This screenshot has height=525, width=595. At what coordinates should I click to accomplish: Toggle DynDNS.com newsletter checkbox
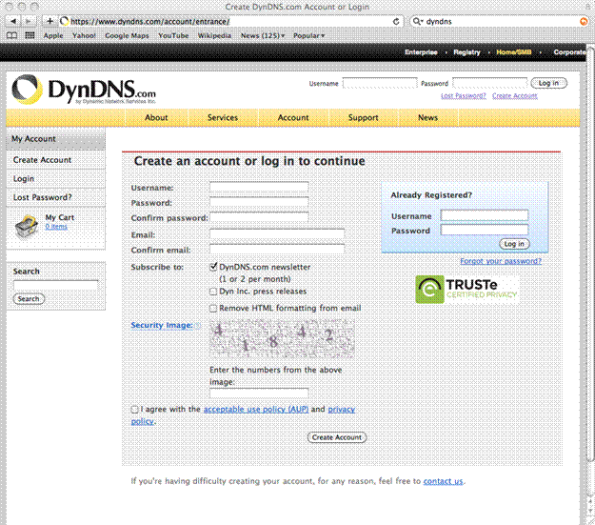[213, 267]
